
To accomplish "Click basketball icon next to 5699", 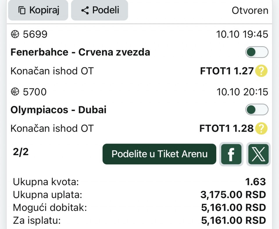I will (x=15, y=35).
